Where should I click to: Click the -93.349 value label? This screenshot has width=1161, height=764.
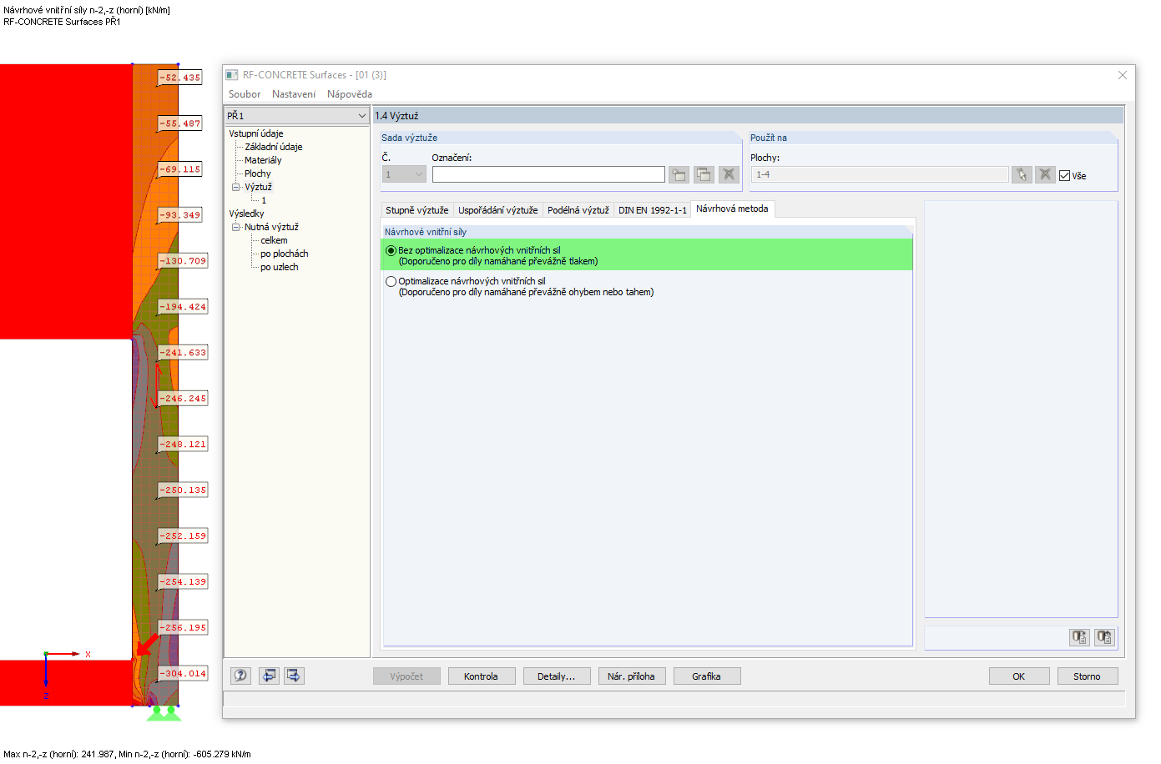(x=180, y=215)
